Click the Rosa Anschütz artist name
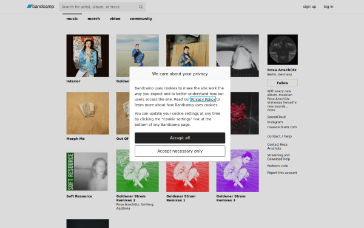The image size is (364, 228). point(281,70)
